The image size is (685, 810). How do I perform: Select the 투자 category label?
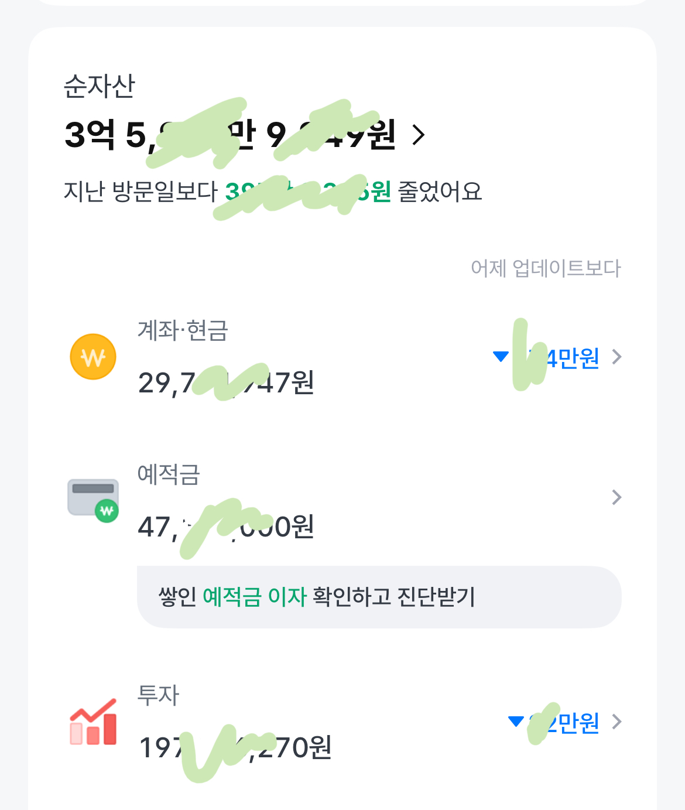pos(158,695)
